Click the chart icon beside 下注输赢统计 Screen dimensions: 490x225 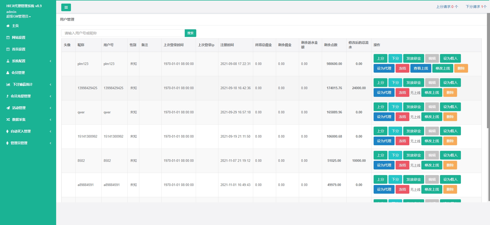coord(8,84)
